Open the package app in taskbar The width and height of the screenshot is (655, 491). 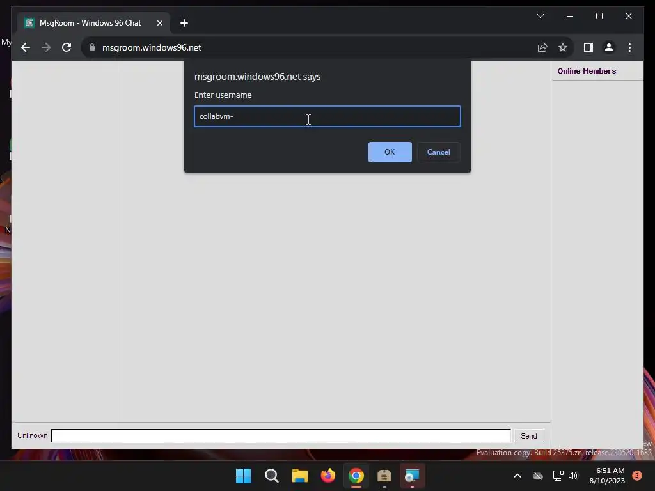[x=384, y=476]
